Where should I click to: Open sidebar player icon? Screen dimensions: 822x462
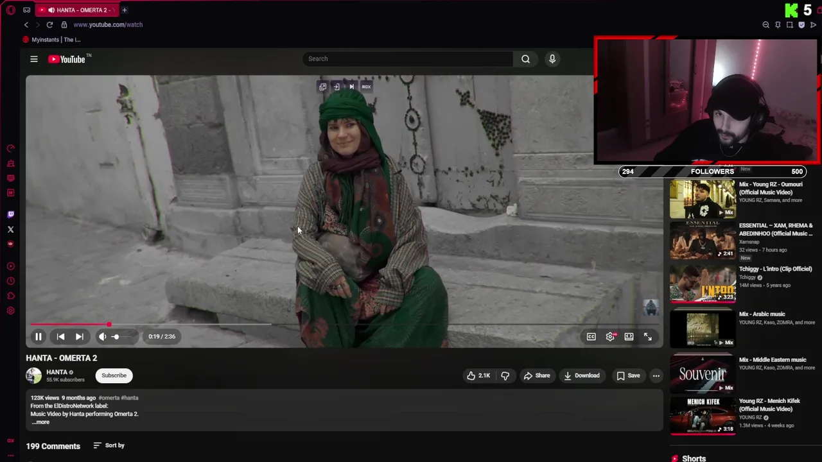pyautogui.click(x=10, y=266)
